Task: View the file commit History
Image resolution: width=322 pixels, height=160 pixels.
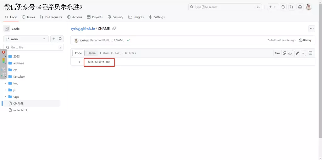Action: click(305, 40)
